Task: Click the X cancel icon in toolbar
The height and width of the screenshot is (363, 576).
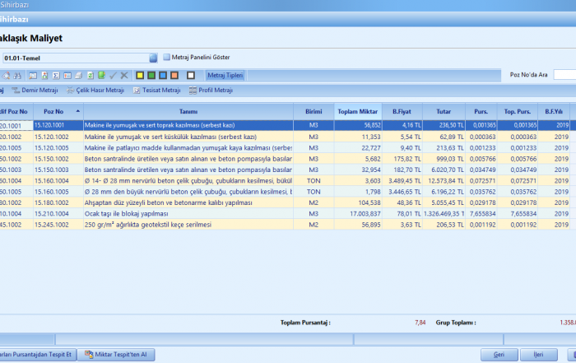Action: coord(124,75)
